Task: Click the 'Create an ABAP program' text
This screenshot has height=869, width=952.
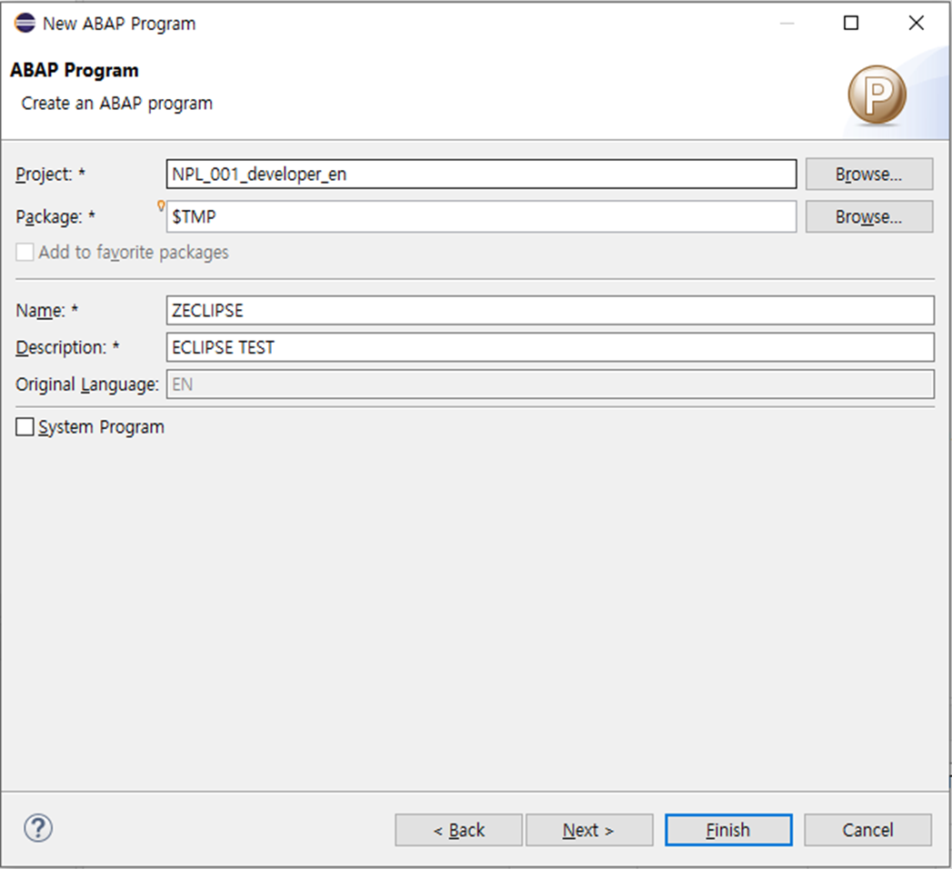Action: (116, 103)
